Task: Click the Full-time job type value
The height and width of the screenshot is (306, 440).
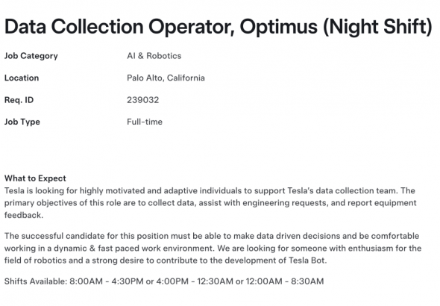Action: click(x=145, y=122)
